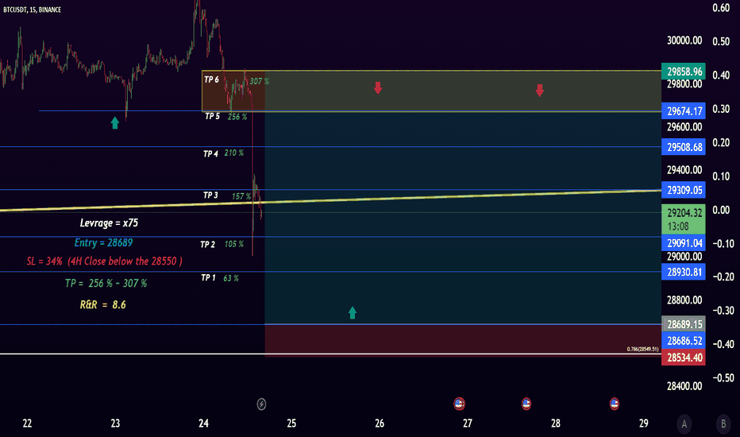
Task: Click the 0.786(28549.51) fib level label
Action: [x=643, y=349]
